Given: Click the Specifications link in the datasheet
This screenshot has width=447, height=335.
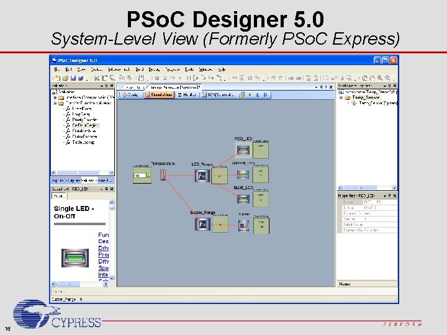Looking at the screenshot, I should [x=103, y=268].
